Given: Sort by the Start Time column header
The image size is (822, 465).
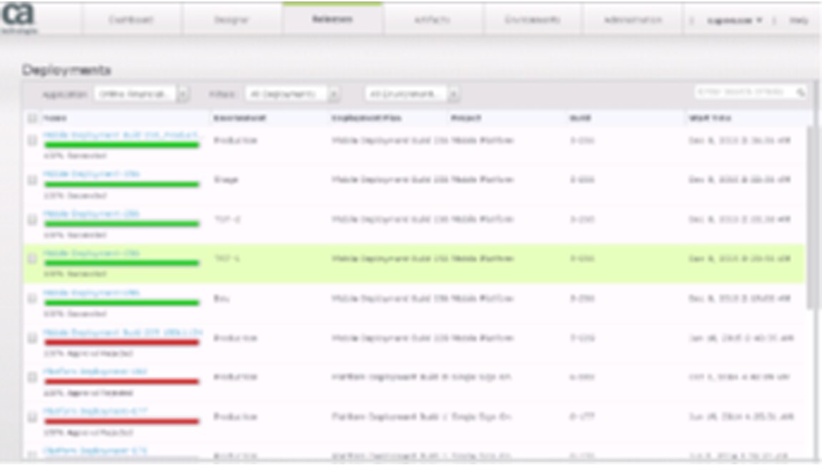Looking at the screenshot, I should click(710, 118).
